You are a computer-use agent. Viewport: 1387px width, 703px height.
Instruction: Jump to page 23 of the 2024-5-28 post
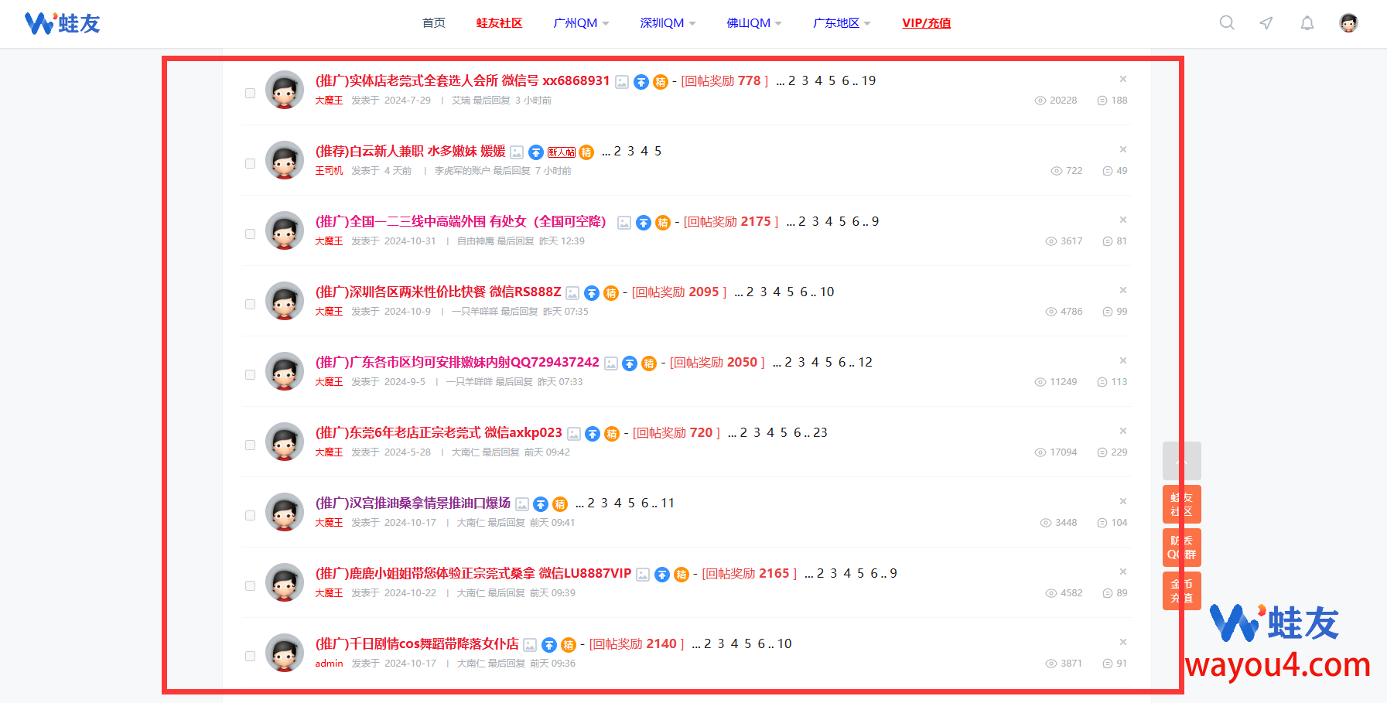(x=820, y=433)
